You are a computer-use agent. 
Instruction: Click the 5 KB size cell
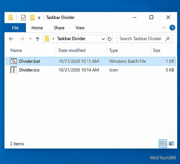pos(170,70)
